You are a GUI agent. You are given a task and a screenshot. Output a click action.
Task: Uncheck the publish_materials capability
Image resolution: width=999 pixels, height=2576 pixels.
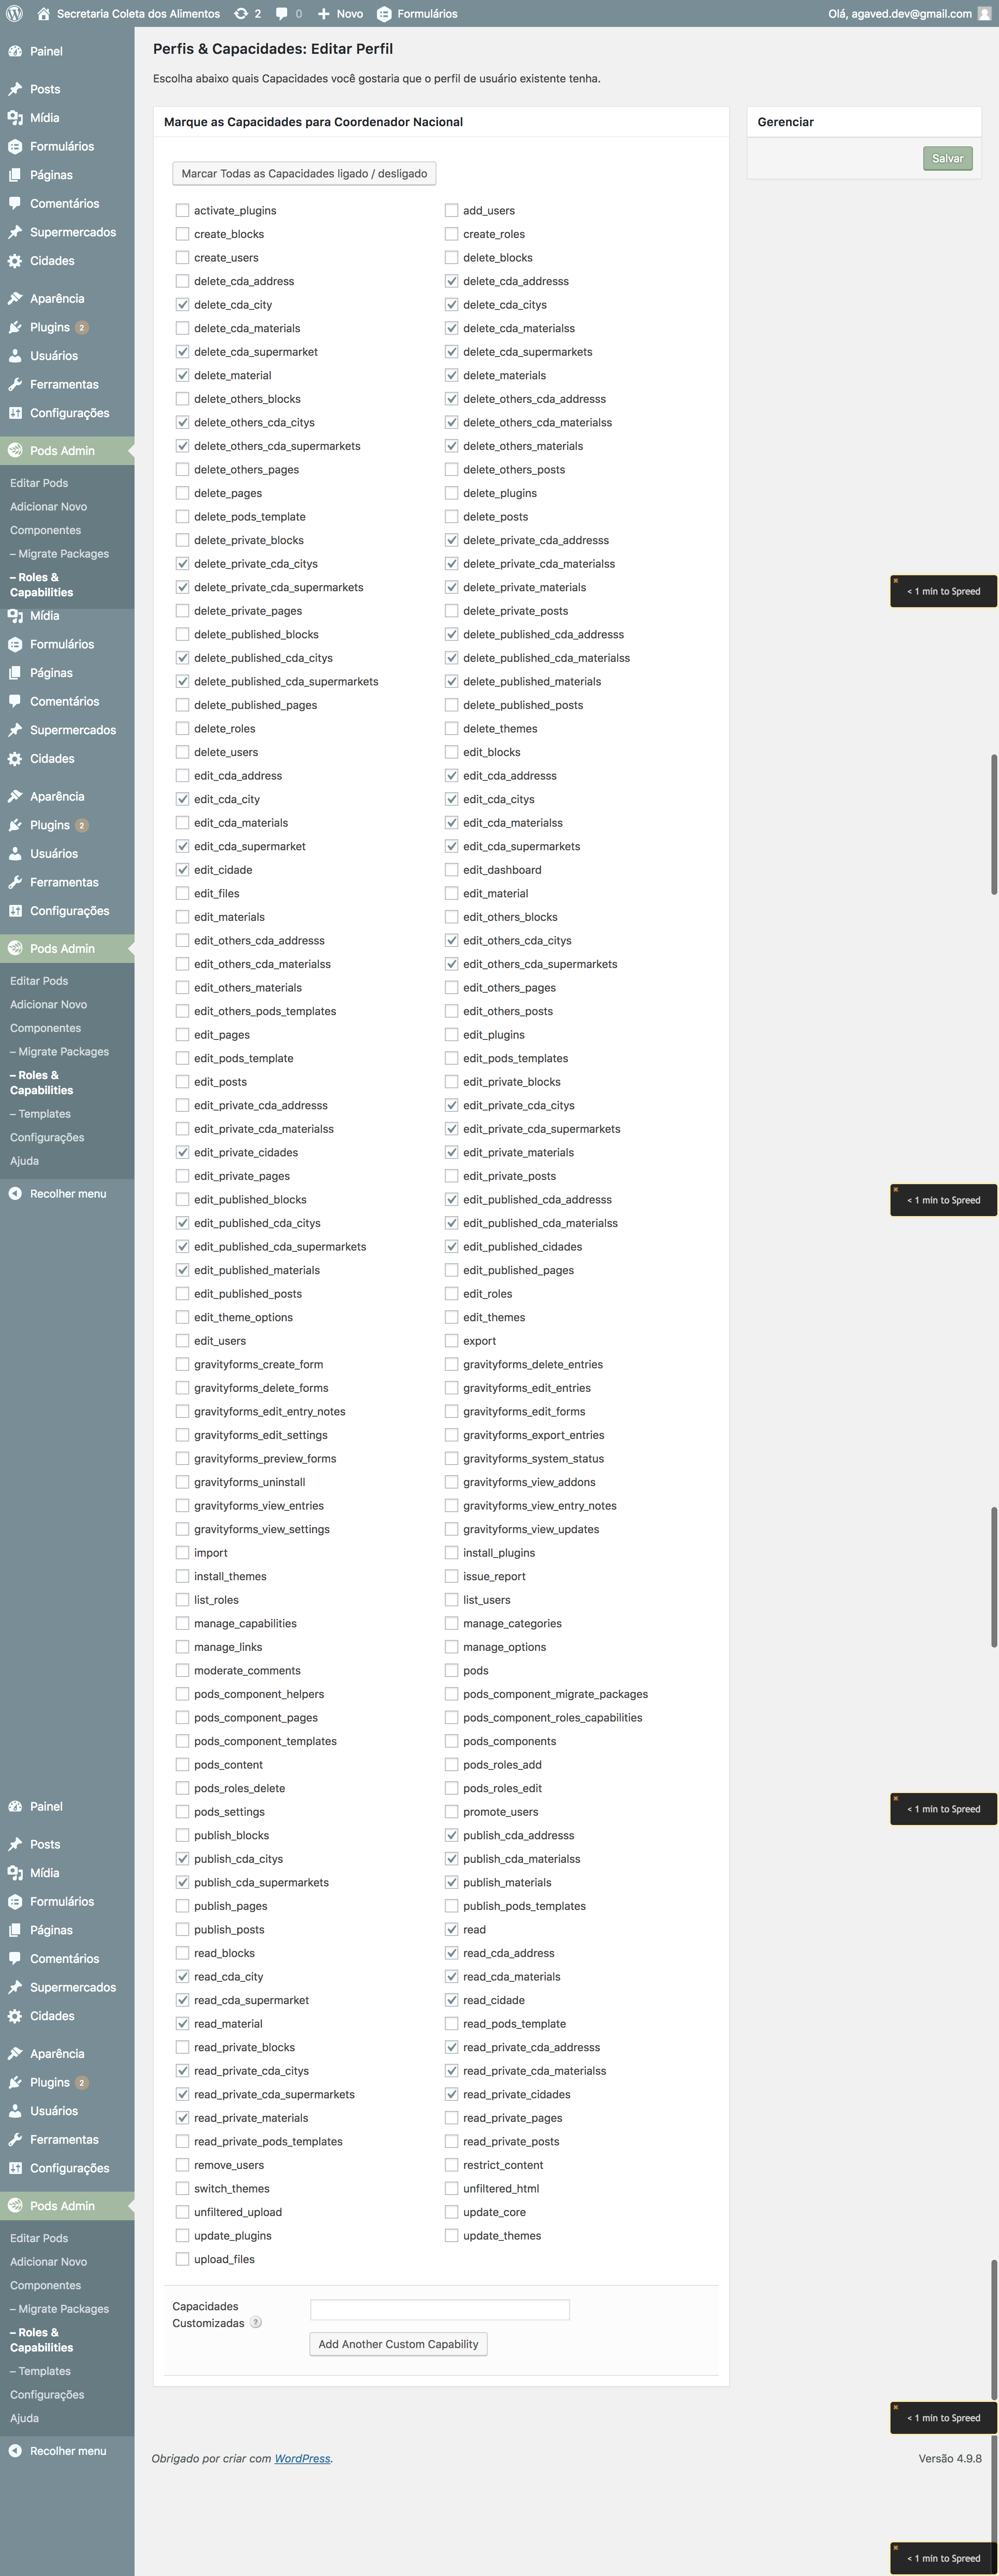coord(451,1882)
